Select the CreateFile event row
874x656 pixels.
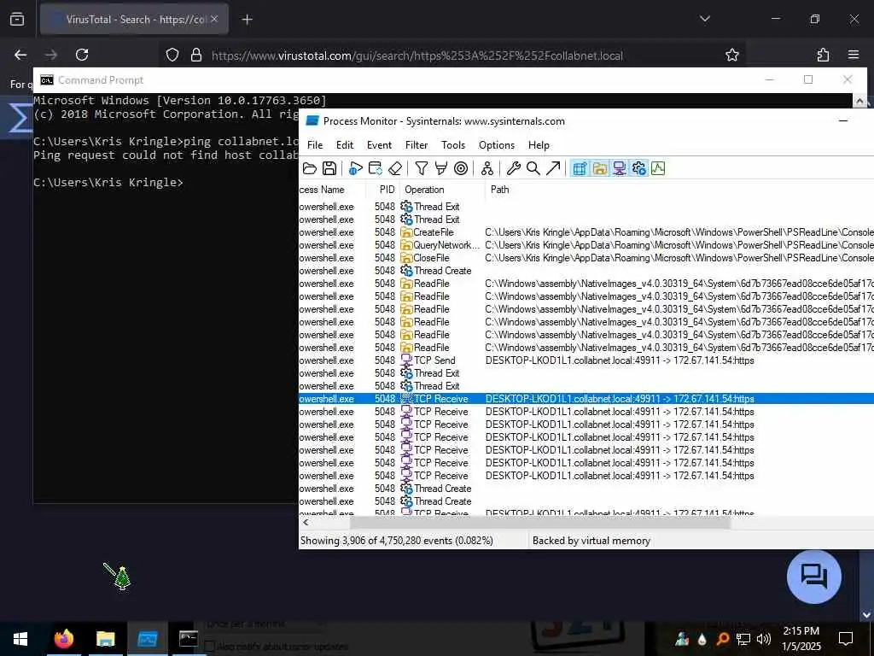point(586,232)
